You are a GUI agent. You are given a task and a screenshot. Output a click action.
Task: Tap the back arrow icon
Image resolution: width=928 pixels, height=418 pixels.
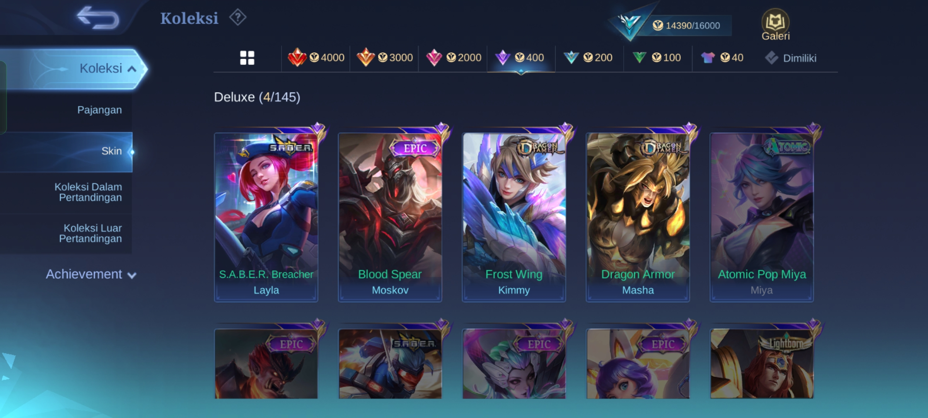[x=98, y=18]
